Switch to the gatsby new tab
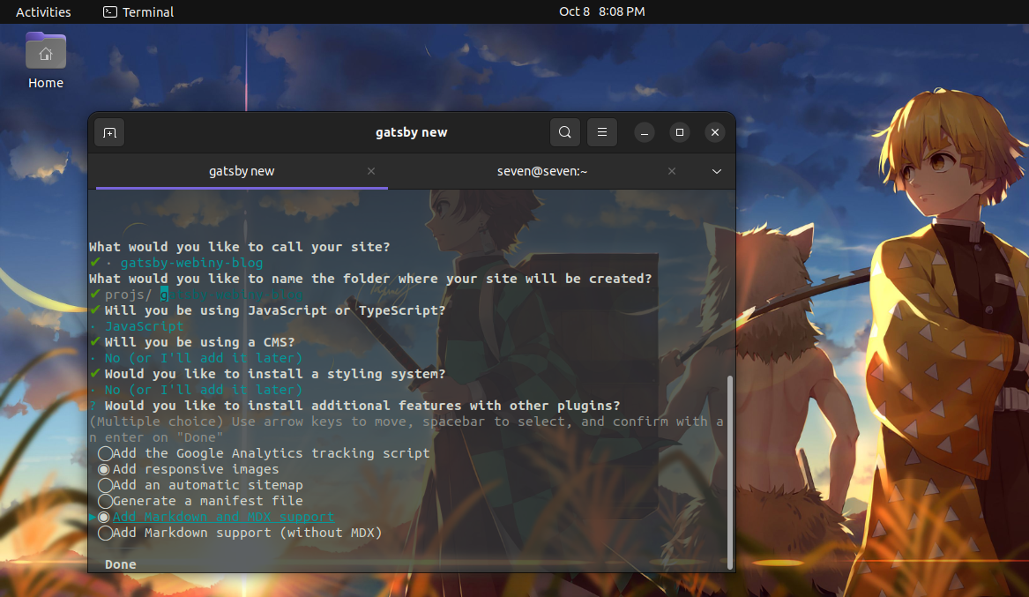The image size is (1029, 597). [242, 171]
